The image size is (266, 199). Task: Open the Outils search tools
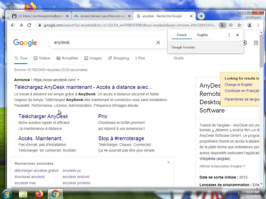pyautogui.click(x=178, y=58)
